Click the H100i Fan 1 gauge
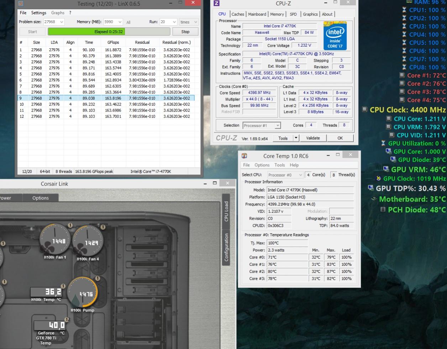 click(55, 239)
